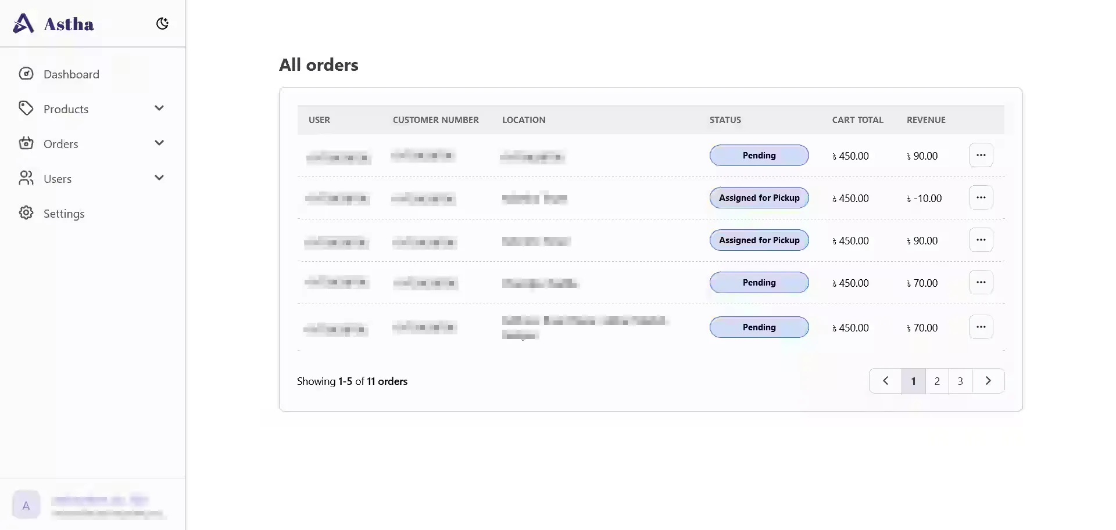Click the Products tag icon

click(26, 109)
